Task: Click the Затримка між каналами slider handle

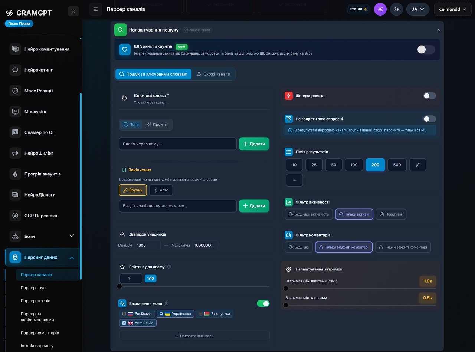Action: (286, 305)
